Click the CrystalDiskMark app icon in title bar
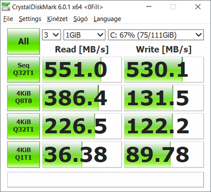This screenshot has height=192, width=211. pyautogui.click(x=6, y=7)
